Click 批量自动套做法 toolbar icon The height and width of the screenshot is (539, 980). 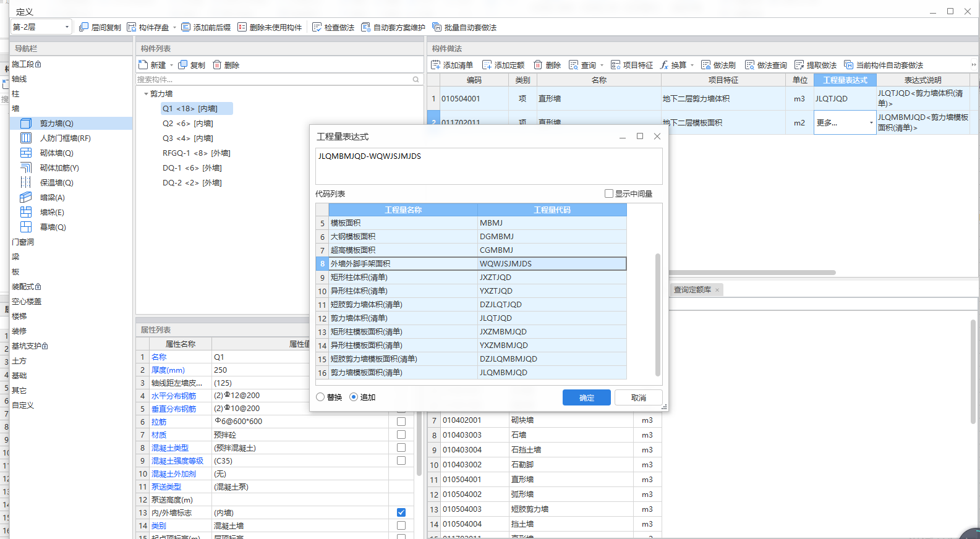click(x=437, y=27)
